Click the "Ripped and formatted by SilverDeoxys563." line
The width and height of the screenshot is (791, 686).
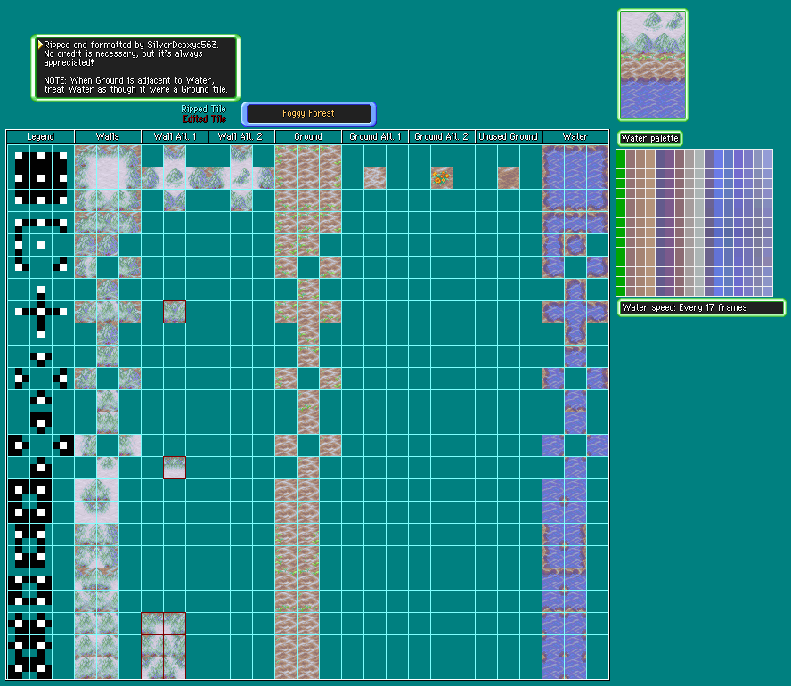[x=131, y=45]
